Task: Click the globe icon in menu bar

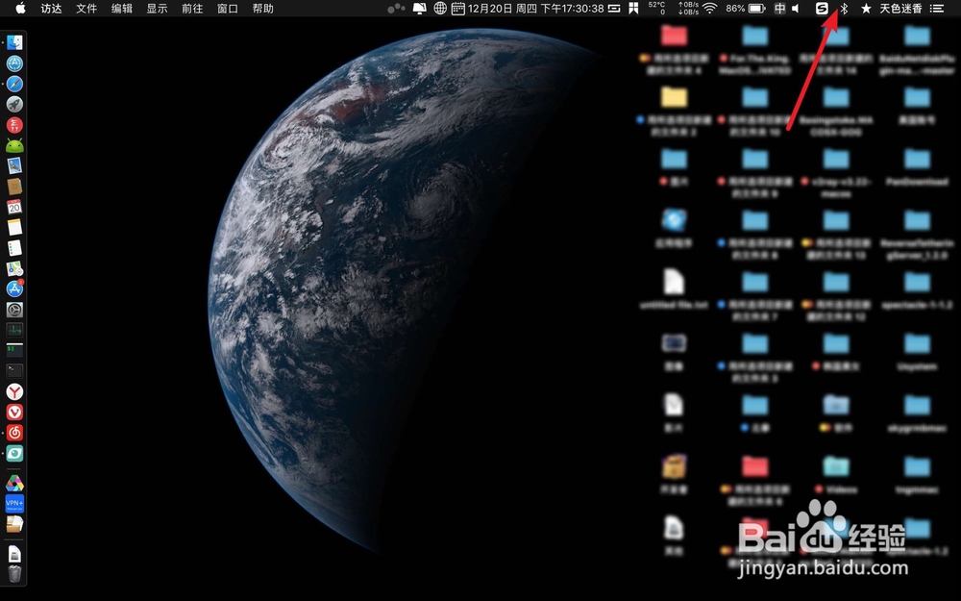Action: pos(439,9)
